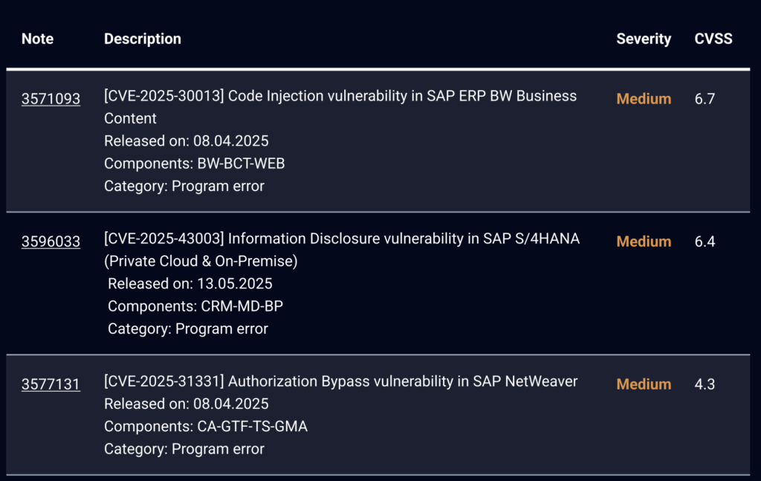Select the CVSS column header

(x=713, y=39)
